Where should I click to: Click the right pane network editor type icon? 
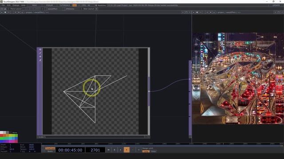point(197,12)
